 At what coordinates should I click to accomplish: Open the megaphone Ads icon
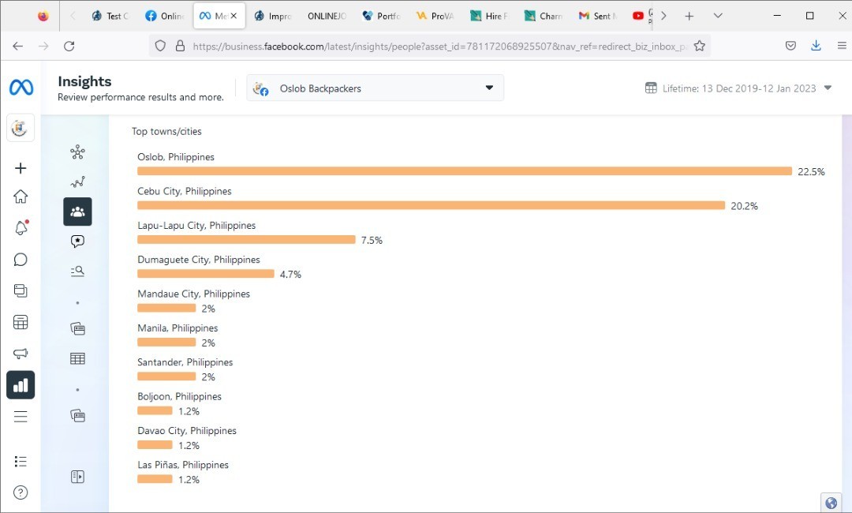(x=21, y=354)
